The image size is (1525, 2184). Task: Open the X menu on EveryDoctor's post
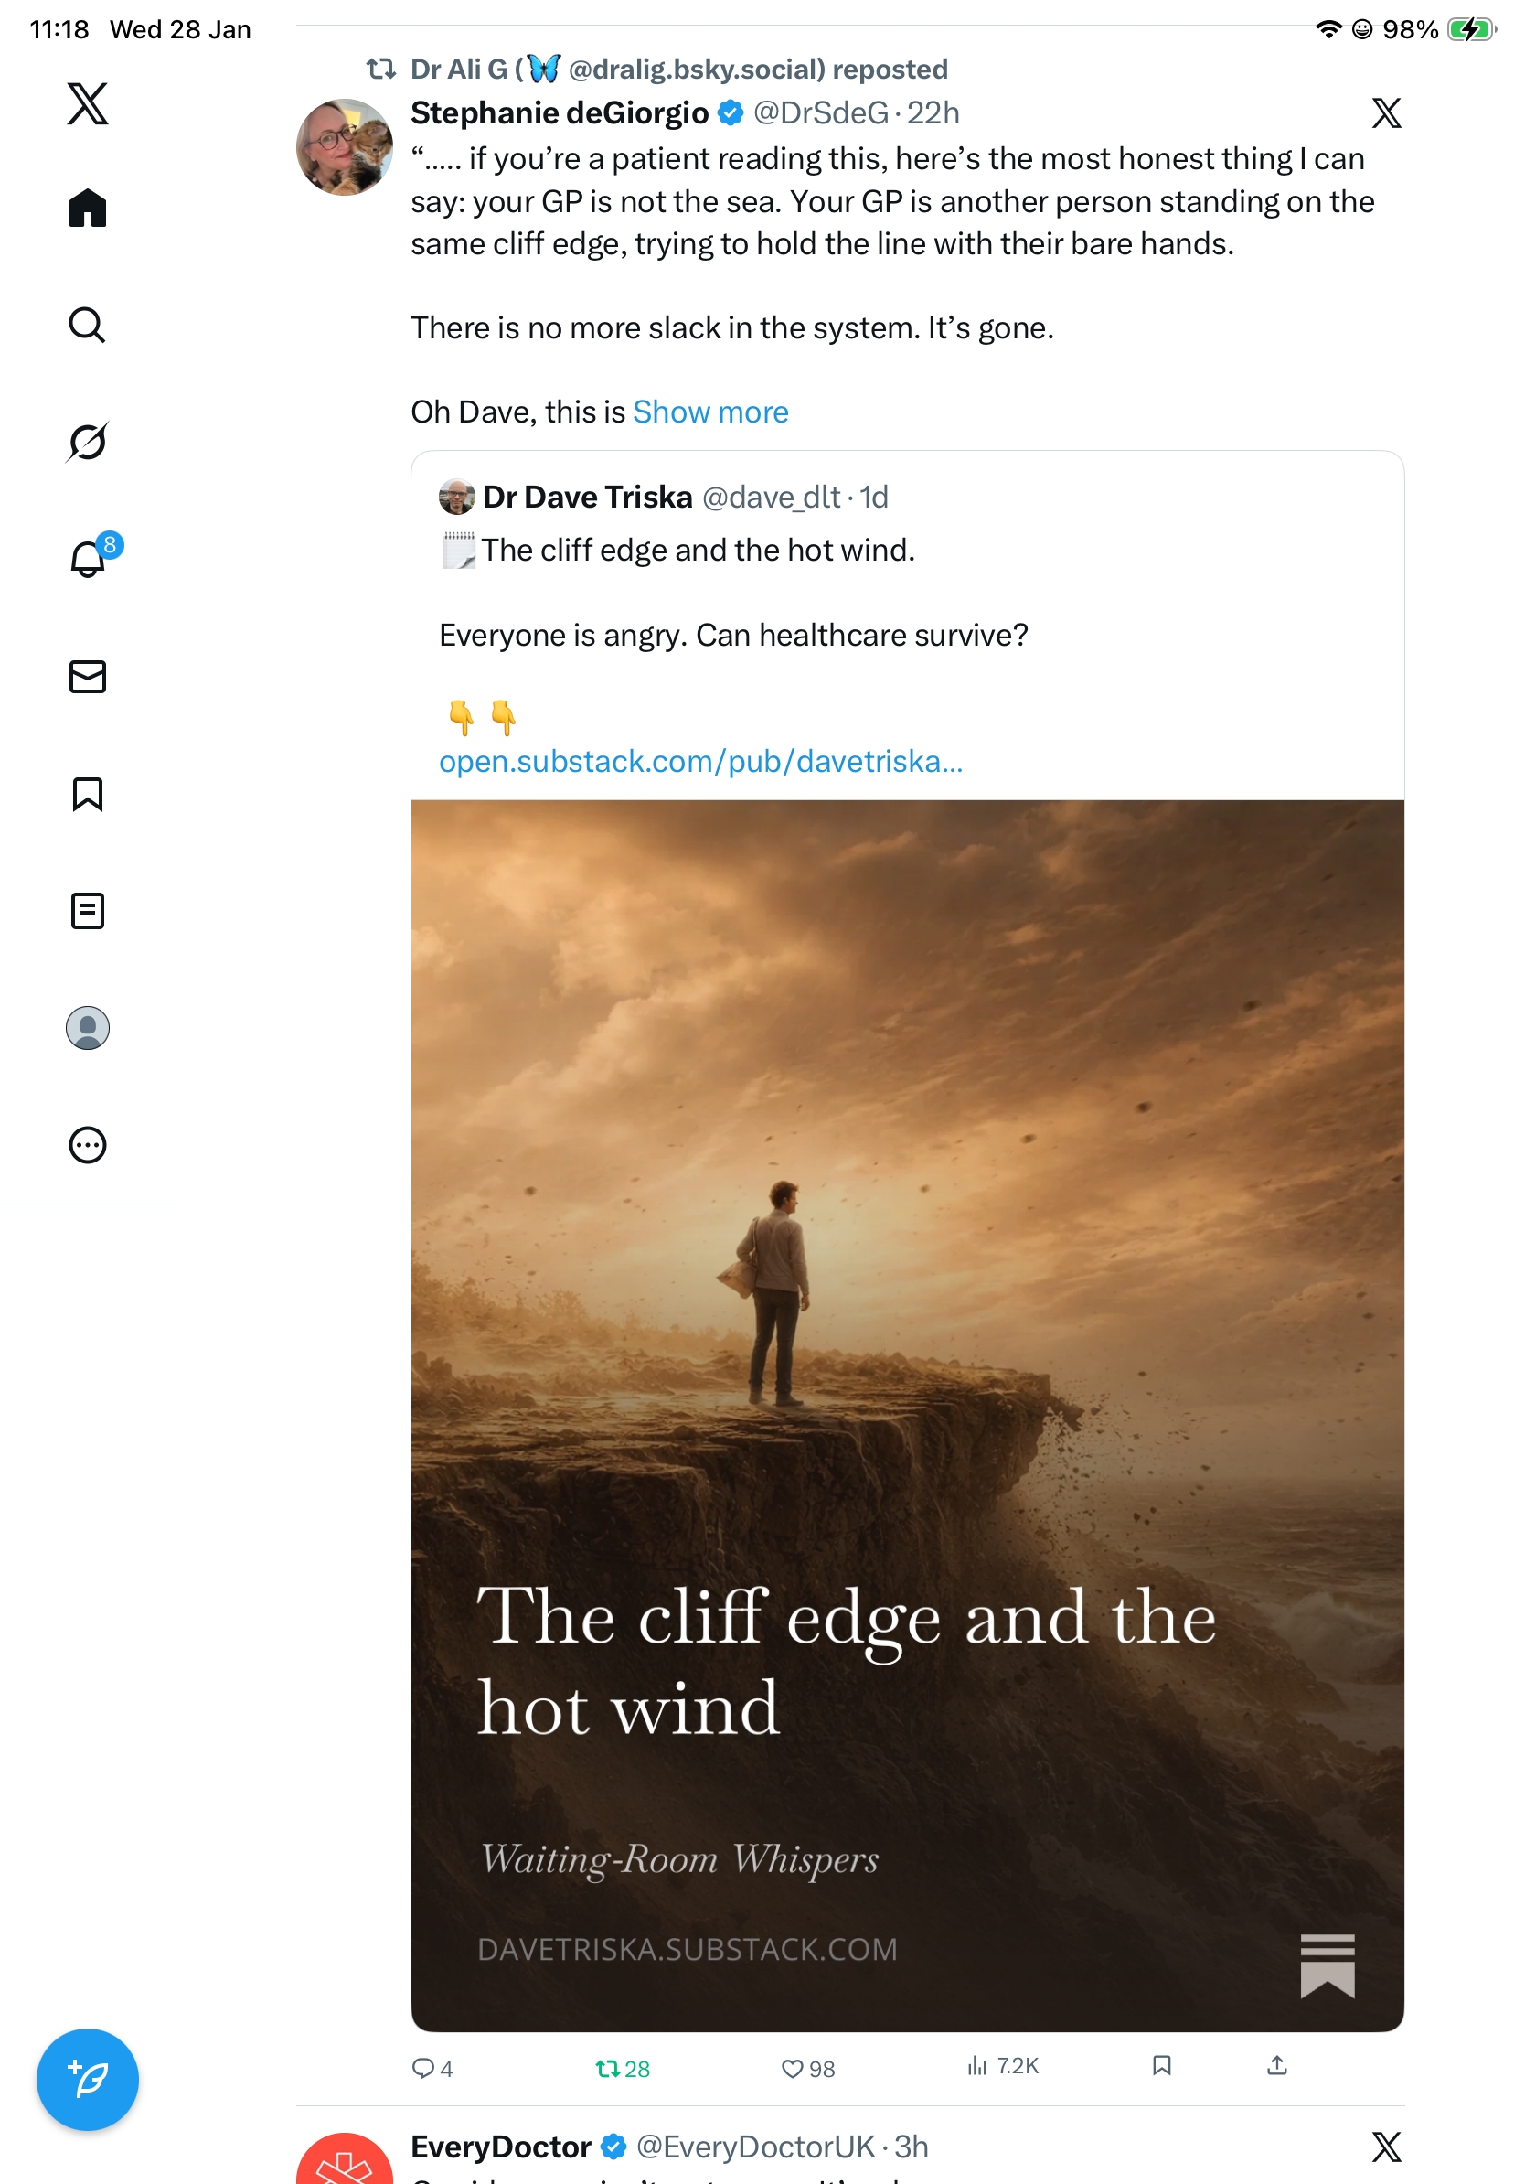pos(1386,2146)
